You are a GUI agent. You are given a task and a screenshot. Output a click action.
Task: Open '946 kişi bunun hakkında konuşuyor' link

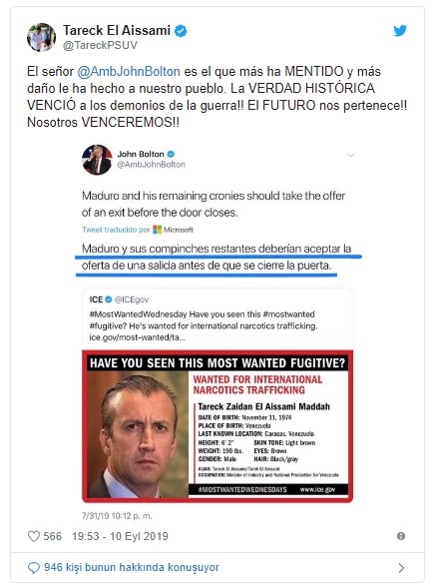(x=132, y=567)
